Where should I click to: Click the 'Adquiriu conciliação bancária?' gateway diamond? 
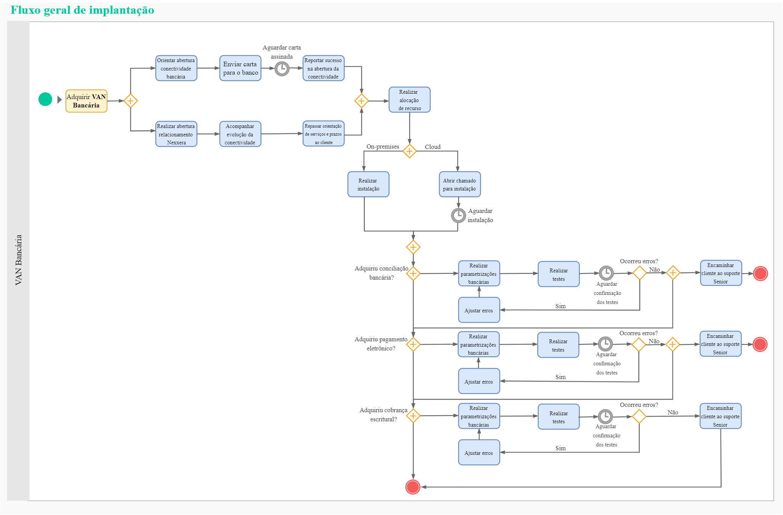point(413,273)
